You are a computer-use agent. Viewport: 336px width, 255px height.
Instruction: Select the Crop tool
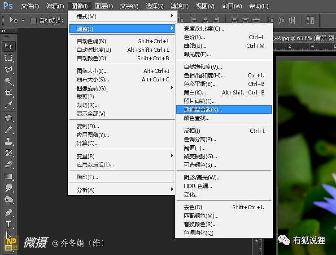click(9, 93)
